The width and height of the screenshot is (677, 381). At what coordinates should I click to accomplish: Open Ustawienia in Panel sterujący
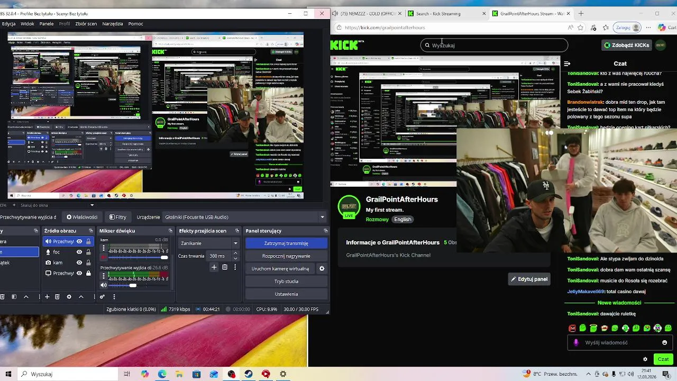(x=286, y=294)
